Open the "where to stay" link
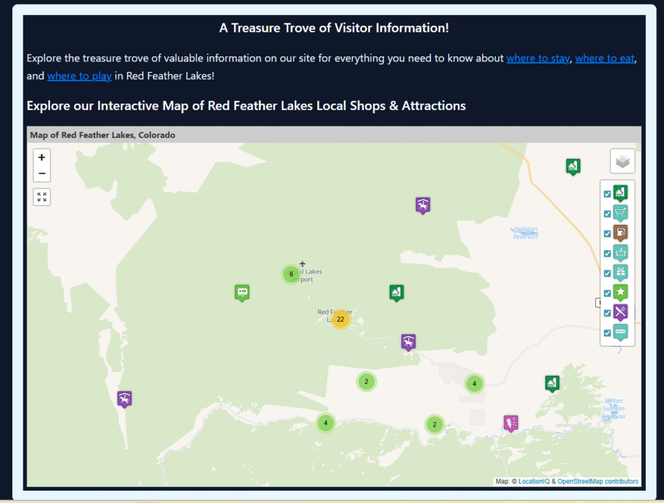The height and width of the screenshot is (503, 664). [x=538, y=58]
